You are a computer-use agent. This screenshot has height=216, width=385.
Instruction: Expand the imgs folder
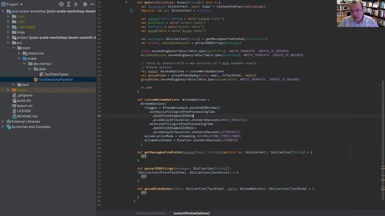(x=8, y=32)
